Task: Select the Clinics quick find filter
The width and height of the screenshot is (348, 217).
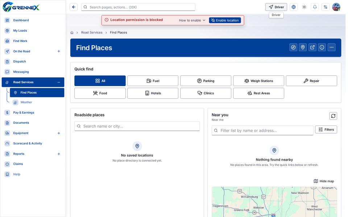Action: coord(206,93)
